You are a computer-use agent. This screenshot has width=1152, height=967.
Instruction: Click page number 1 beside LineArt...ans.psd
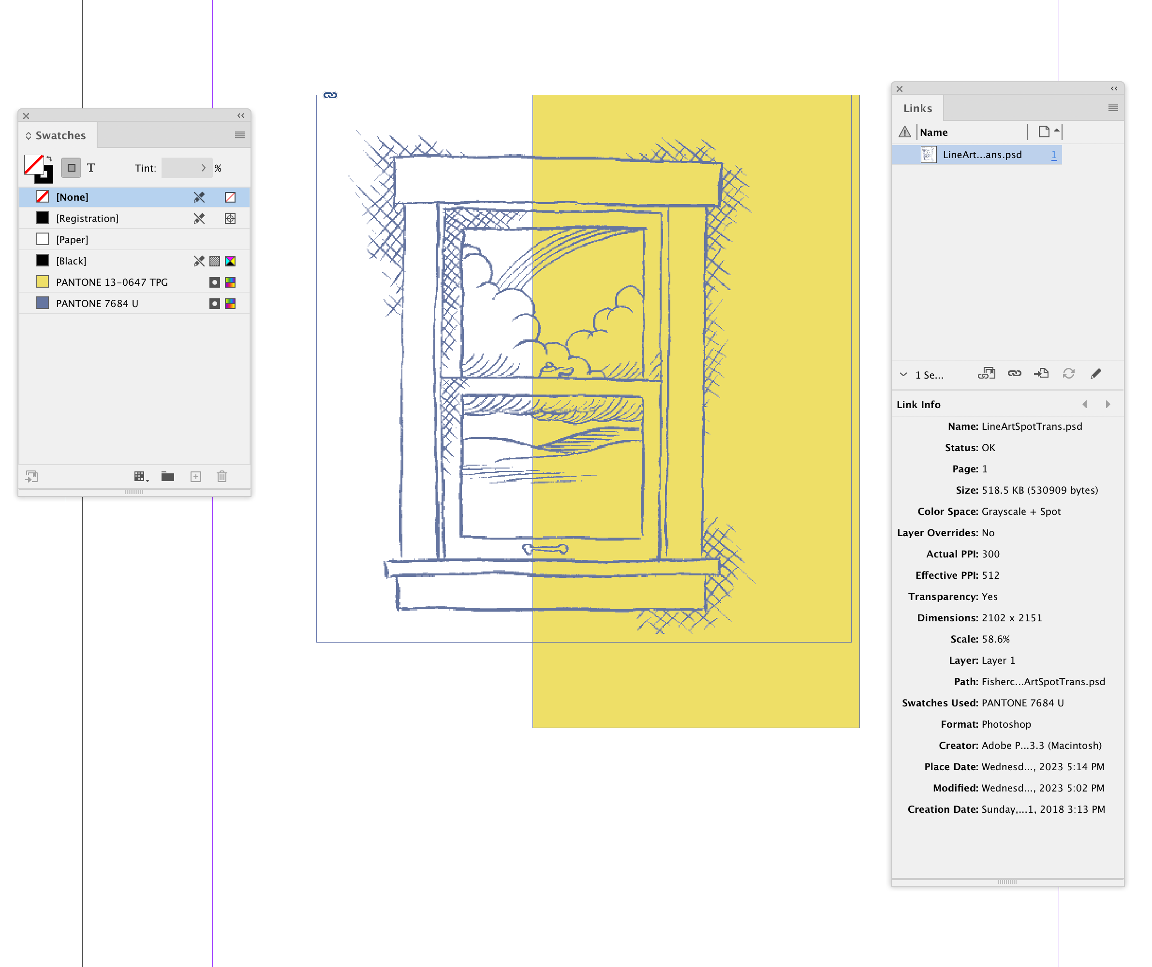point(1054,155)
